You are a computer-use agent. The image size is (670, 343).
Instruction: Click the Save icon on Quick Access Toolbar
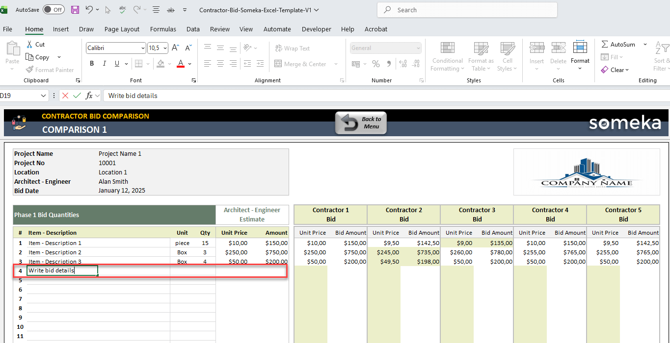(75, 10)
